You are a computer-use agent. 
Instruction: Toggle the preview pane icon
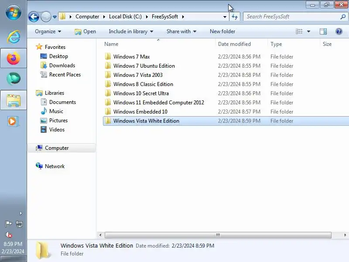pos(323,31)
